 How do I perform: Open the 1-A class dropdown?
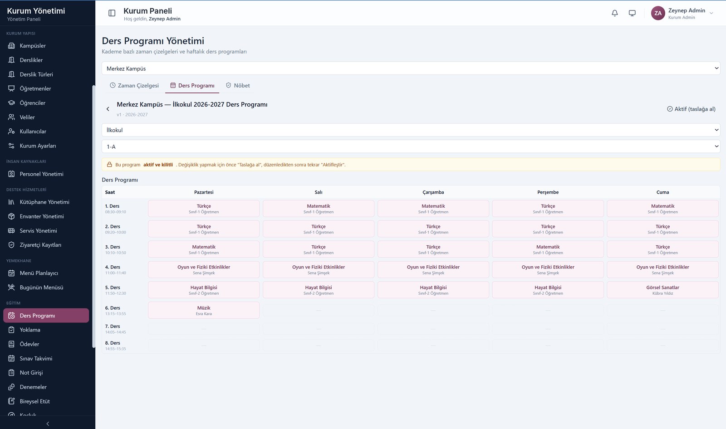[411, 146]
